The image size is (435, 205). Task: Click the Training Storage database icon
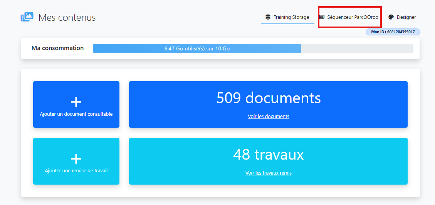268,17
